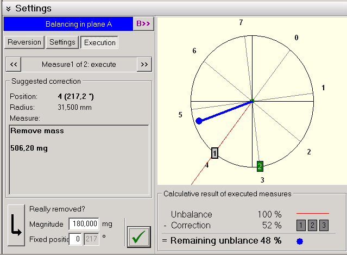Select the Execution tab
This screenshot has height=255, width=347.
[99, 42]
